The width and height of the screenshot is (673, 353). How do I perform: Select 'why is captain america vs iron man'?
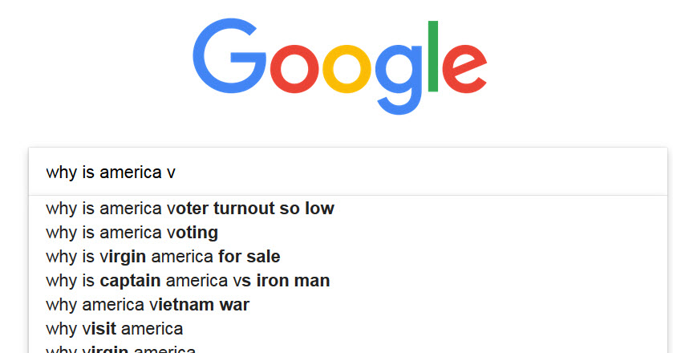348,281
